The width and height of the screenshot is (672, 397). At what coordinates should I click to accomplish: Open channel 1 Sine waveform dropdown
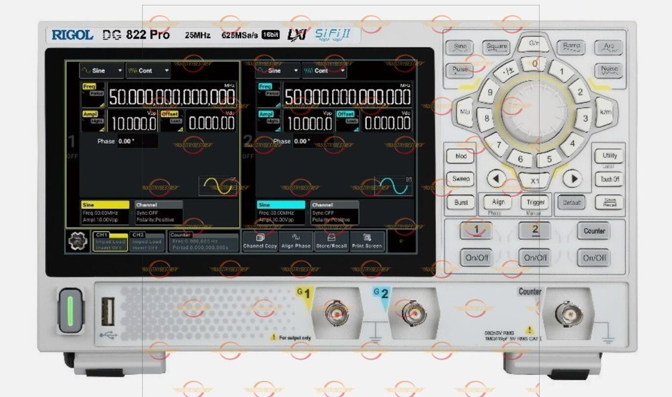[101, 71]
